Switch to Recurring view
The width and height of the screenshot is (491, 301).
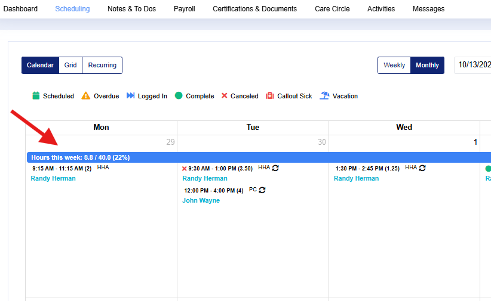pyautogui.click(x=102, y=66)
